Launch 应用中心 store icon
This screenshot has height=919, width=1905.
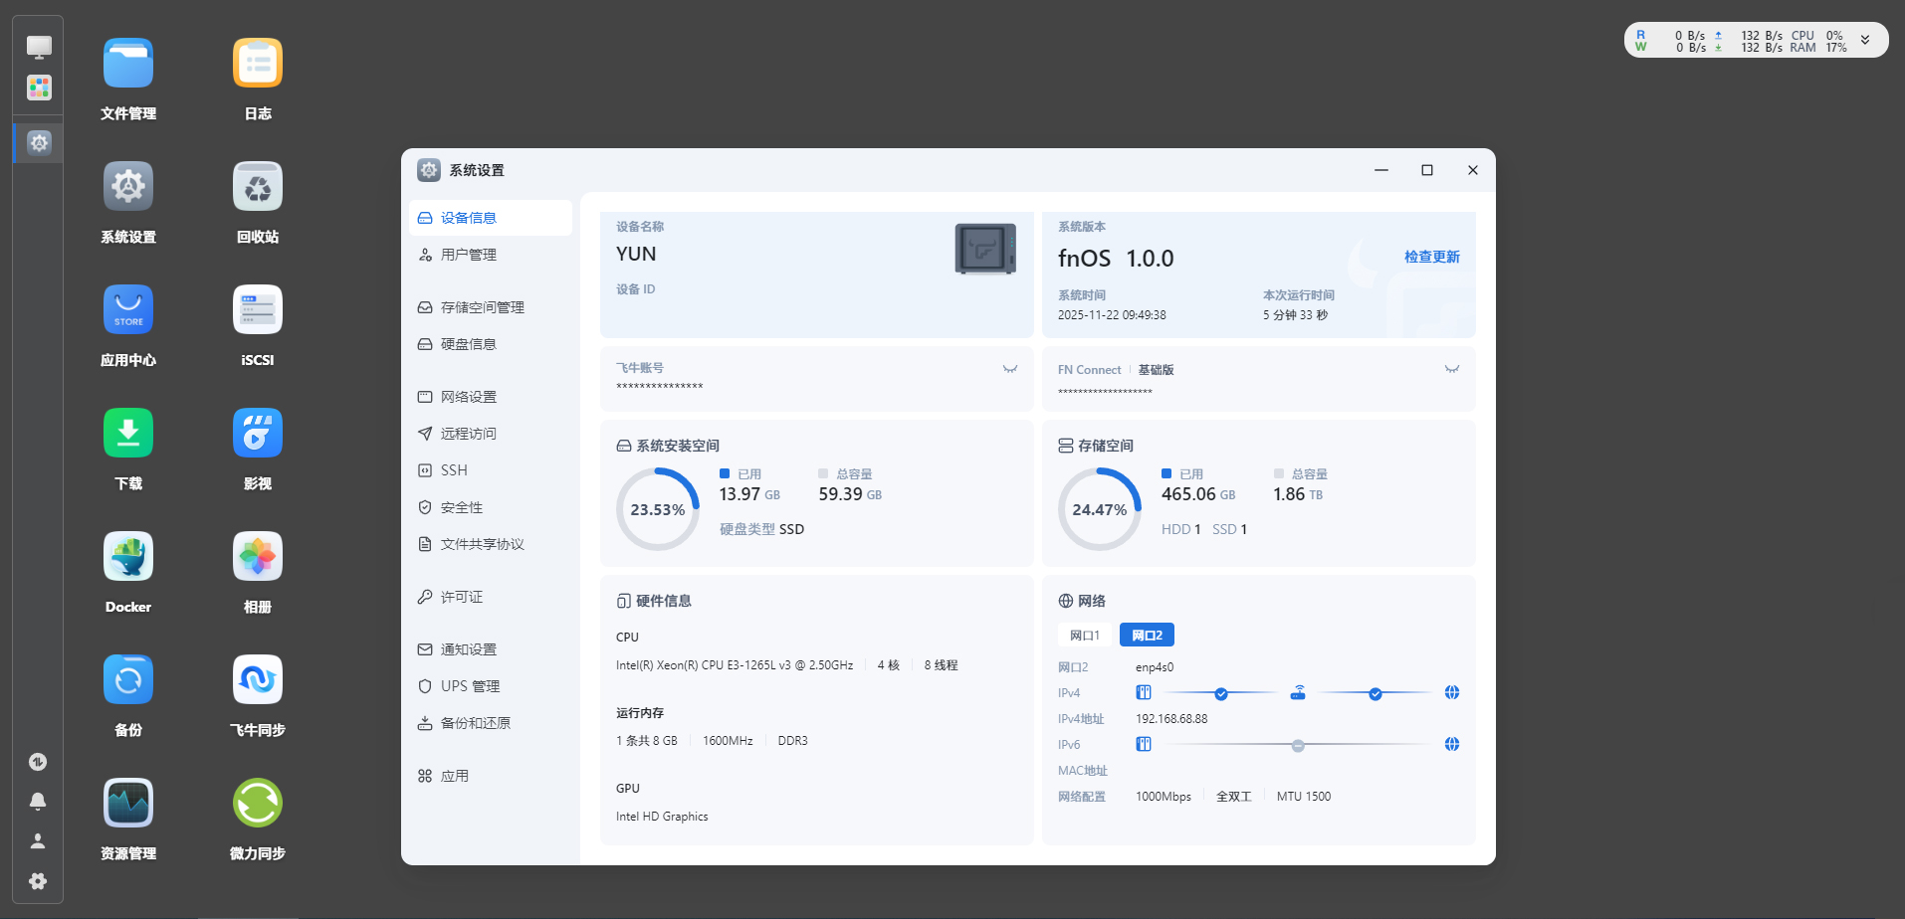[x=128, y=309]
